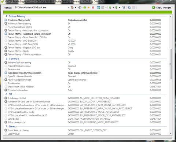The width and height of the screenshot is (176, 142).
Task: Click gear icon beside Anisotropic filtering mode
Action: (6, 20)
